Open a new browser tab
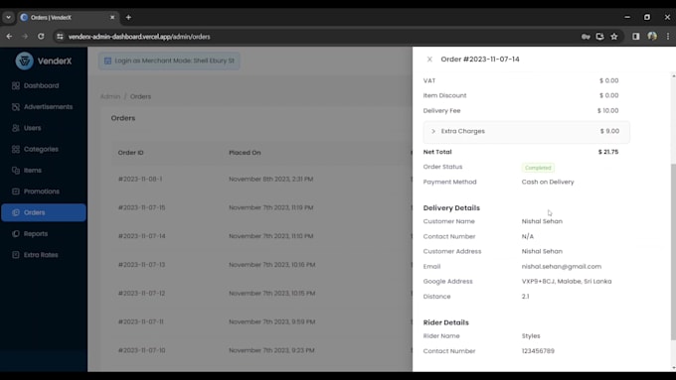676x380 pixels. click(x=128, y=17)
